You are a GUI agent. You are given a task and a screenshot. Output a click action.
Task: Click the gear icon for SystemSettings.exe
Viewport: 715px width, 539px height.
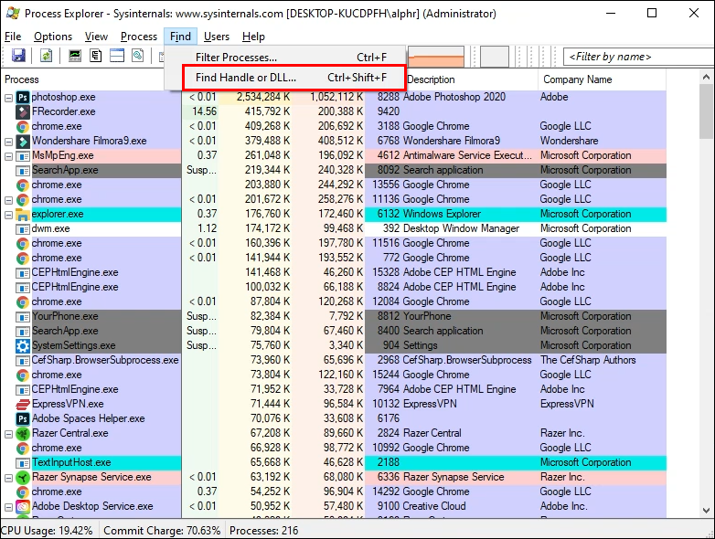[x=23, y=345]
